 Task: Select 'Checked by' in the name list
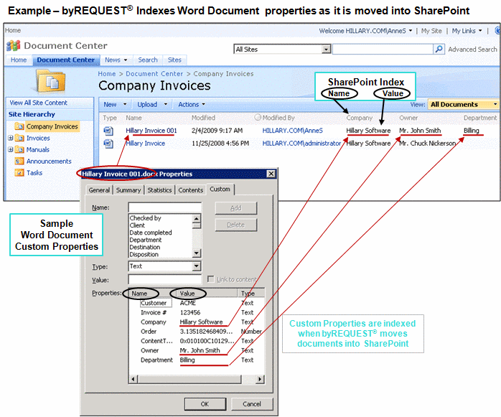pos(145,218)
